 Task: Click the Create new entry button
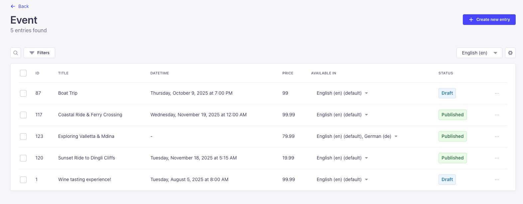(489, 20)
